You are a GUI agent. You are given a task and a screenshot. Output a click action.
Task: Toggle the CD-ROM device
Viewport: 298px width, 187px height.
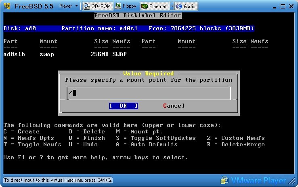(97, 6)
